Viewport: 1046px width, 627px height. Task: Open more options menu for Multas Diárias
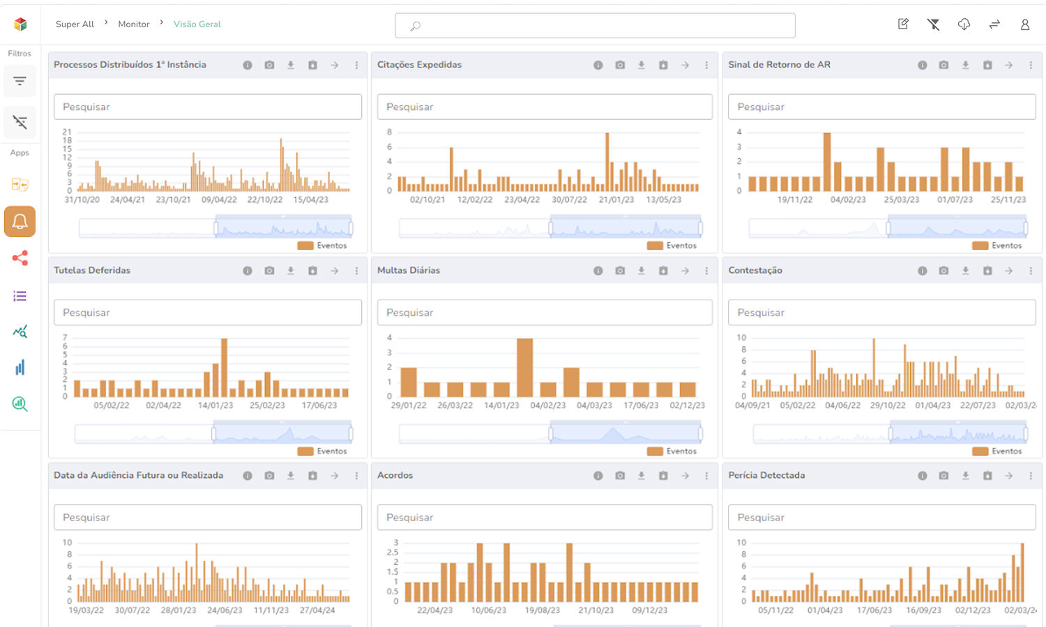tap(706, 270)
